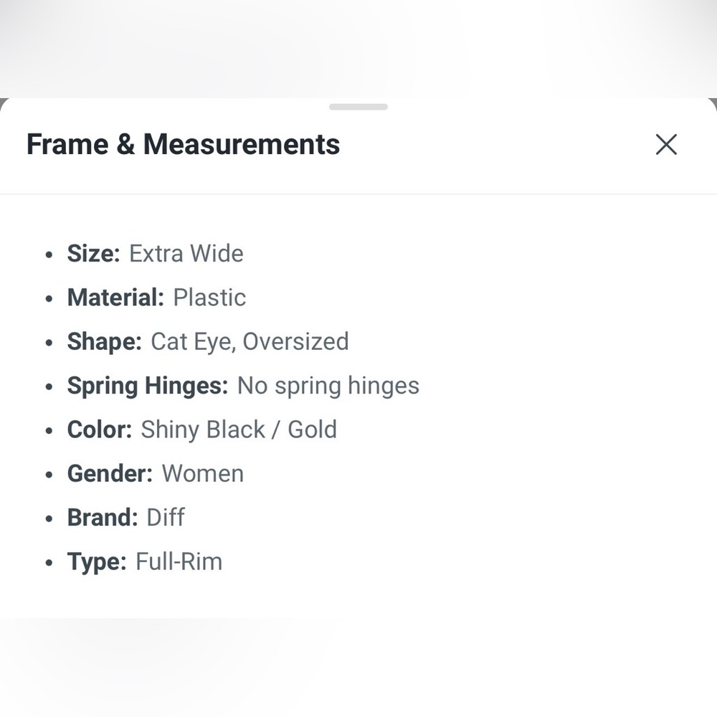Tap the dimmed backdrop above the sheet
This screenshot has height=717, width=717.
click(358, 43)
